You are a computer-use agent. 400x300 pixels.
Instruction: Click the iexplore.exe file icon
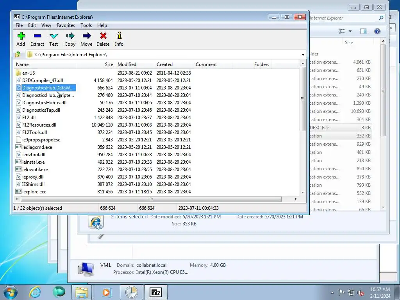[x=18, y=191]
